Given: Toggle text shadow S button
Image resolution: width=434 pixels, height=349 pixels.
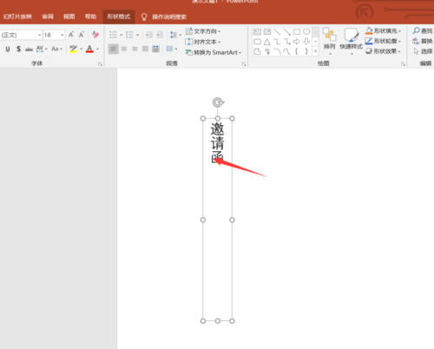Looking at the screenshot, I should (x=18, y=49).
